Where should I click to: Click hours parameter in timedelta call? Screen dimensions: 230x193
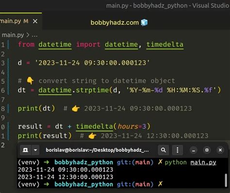point(128,127)
